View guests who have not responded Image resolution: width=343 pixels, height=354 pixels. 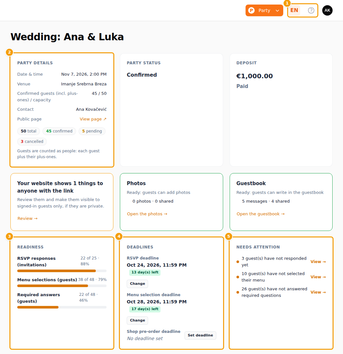[318, 262]
